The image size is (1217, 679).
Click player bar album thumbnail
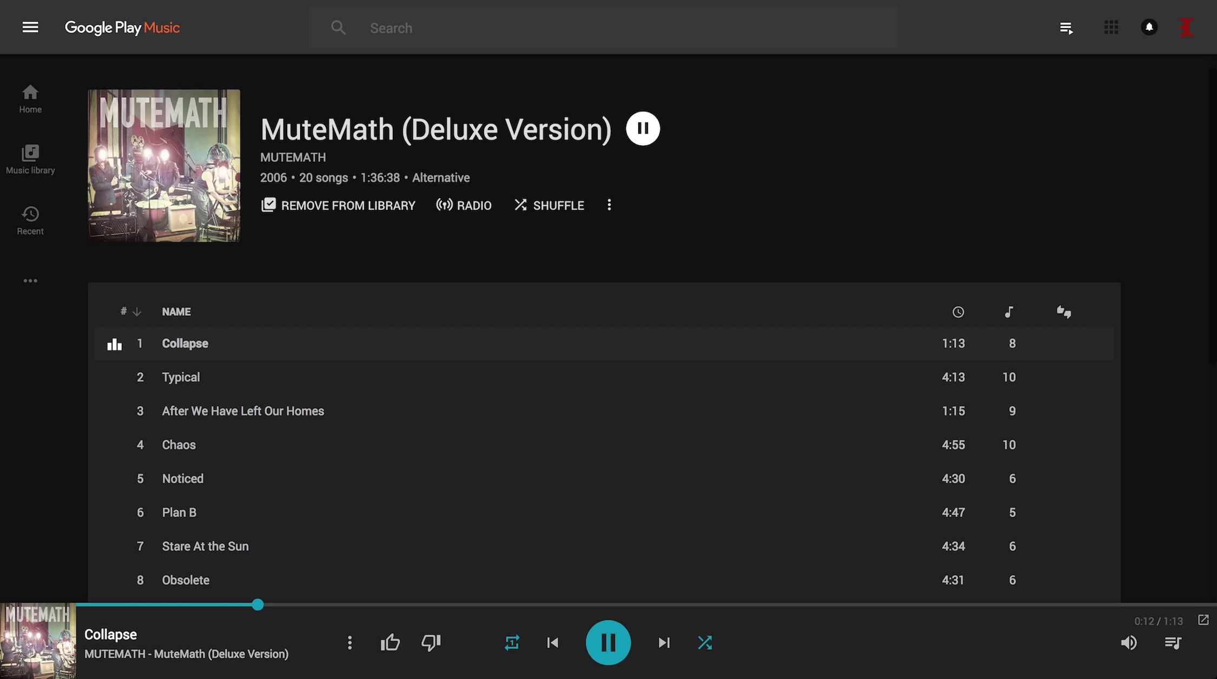click(38, 641)
